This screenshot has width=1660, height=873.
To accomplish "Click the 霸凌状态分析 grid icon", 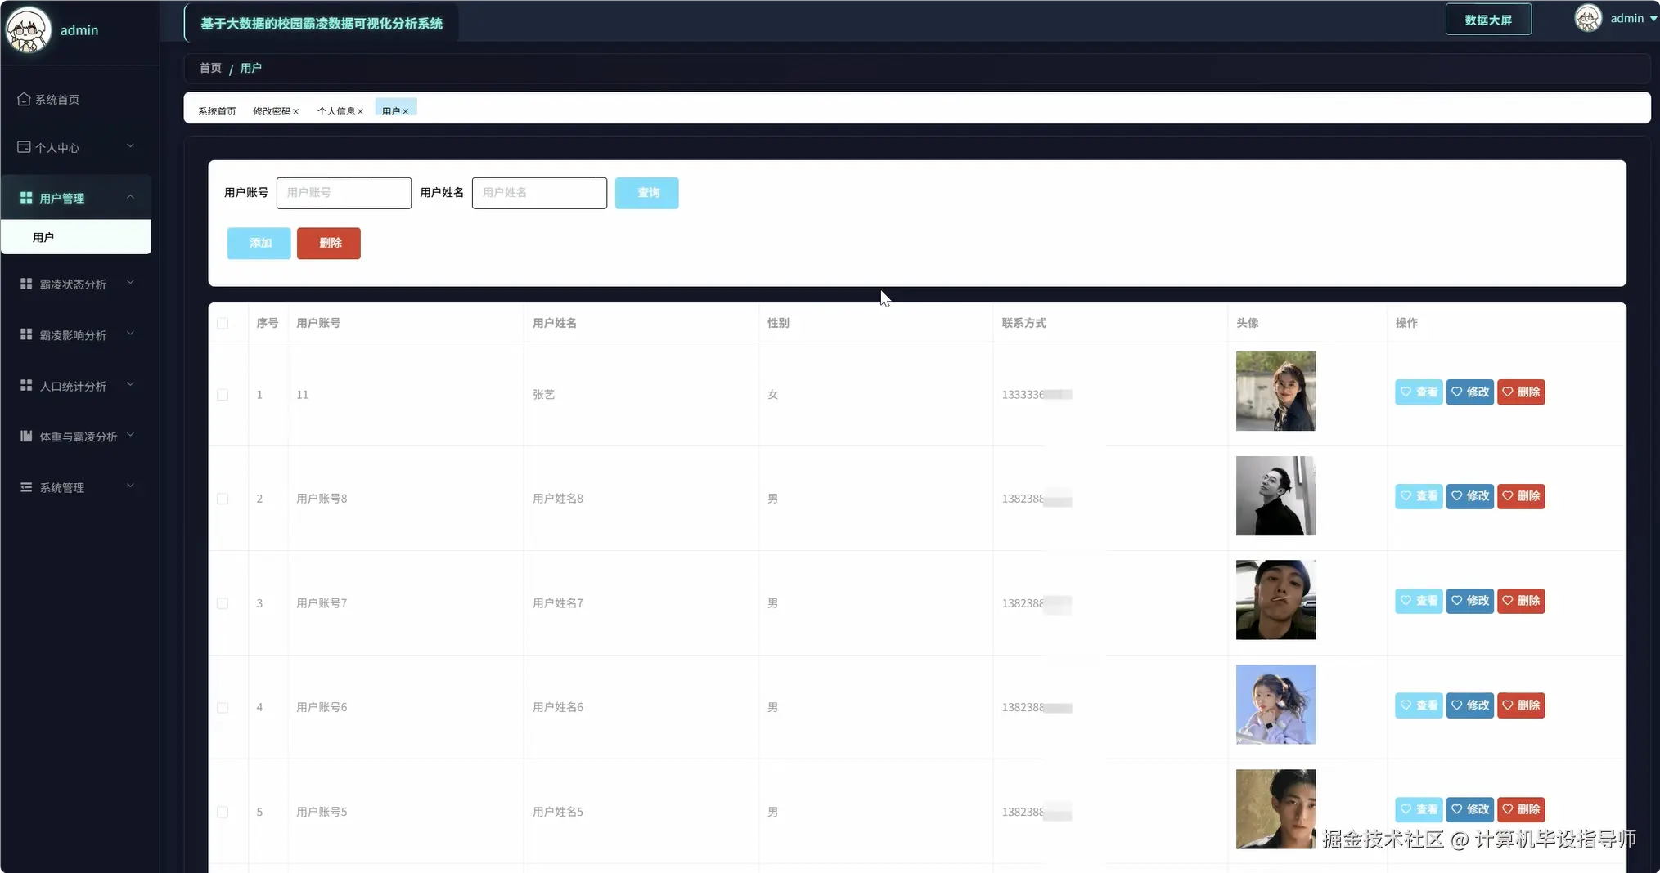I will pyautogui.click(x=26, y=284).
